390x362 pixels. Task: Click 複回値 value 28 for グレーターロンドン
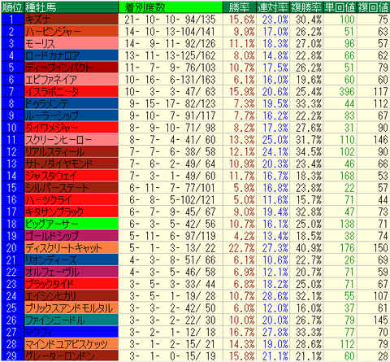point(383,355)
